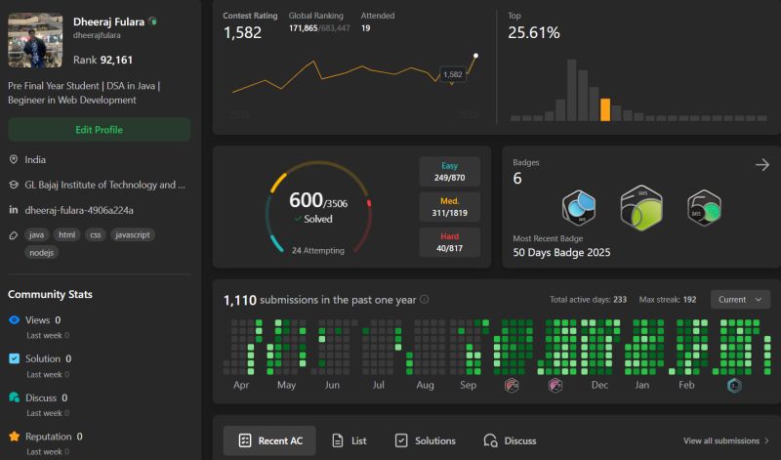Switch to the Solutions tab
Screen dimensions: 781x460
425,440
